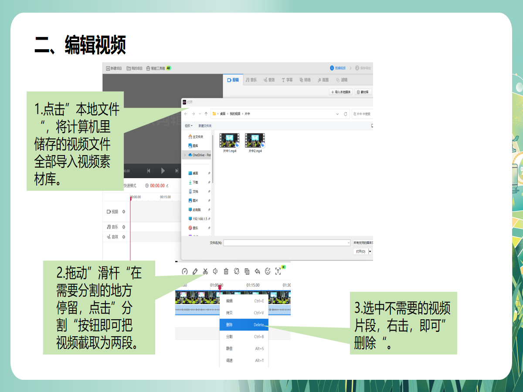Open the dropdown arrow beside 打开(O) button
The width and height of the screenshot is (523, 392).
tap(370, 251)
